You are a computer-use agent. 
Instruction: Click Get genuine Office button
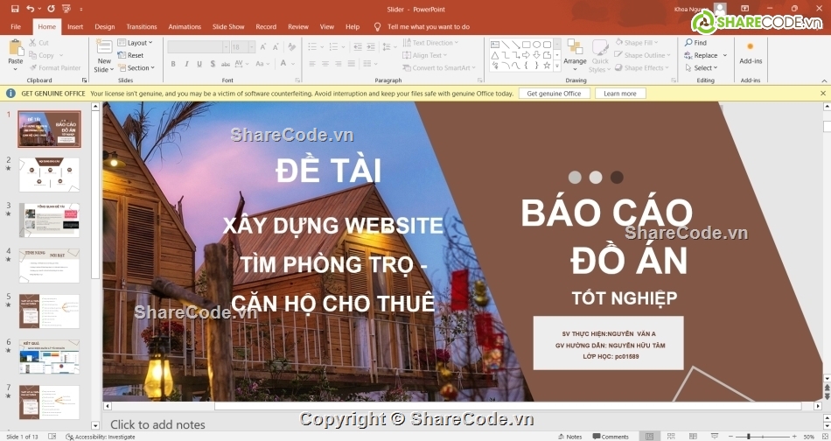tap(554, 94)
